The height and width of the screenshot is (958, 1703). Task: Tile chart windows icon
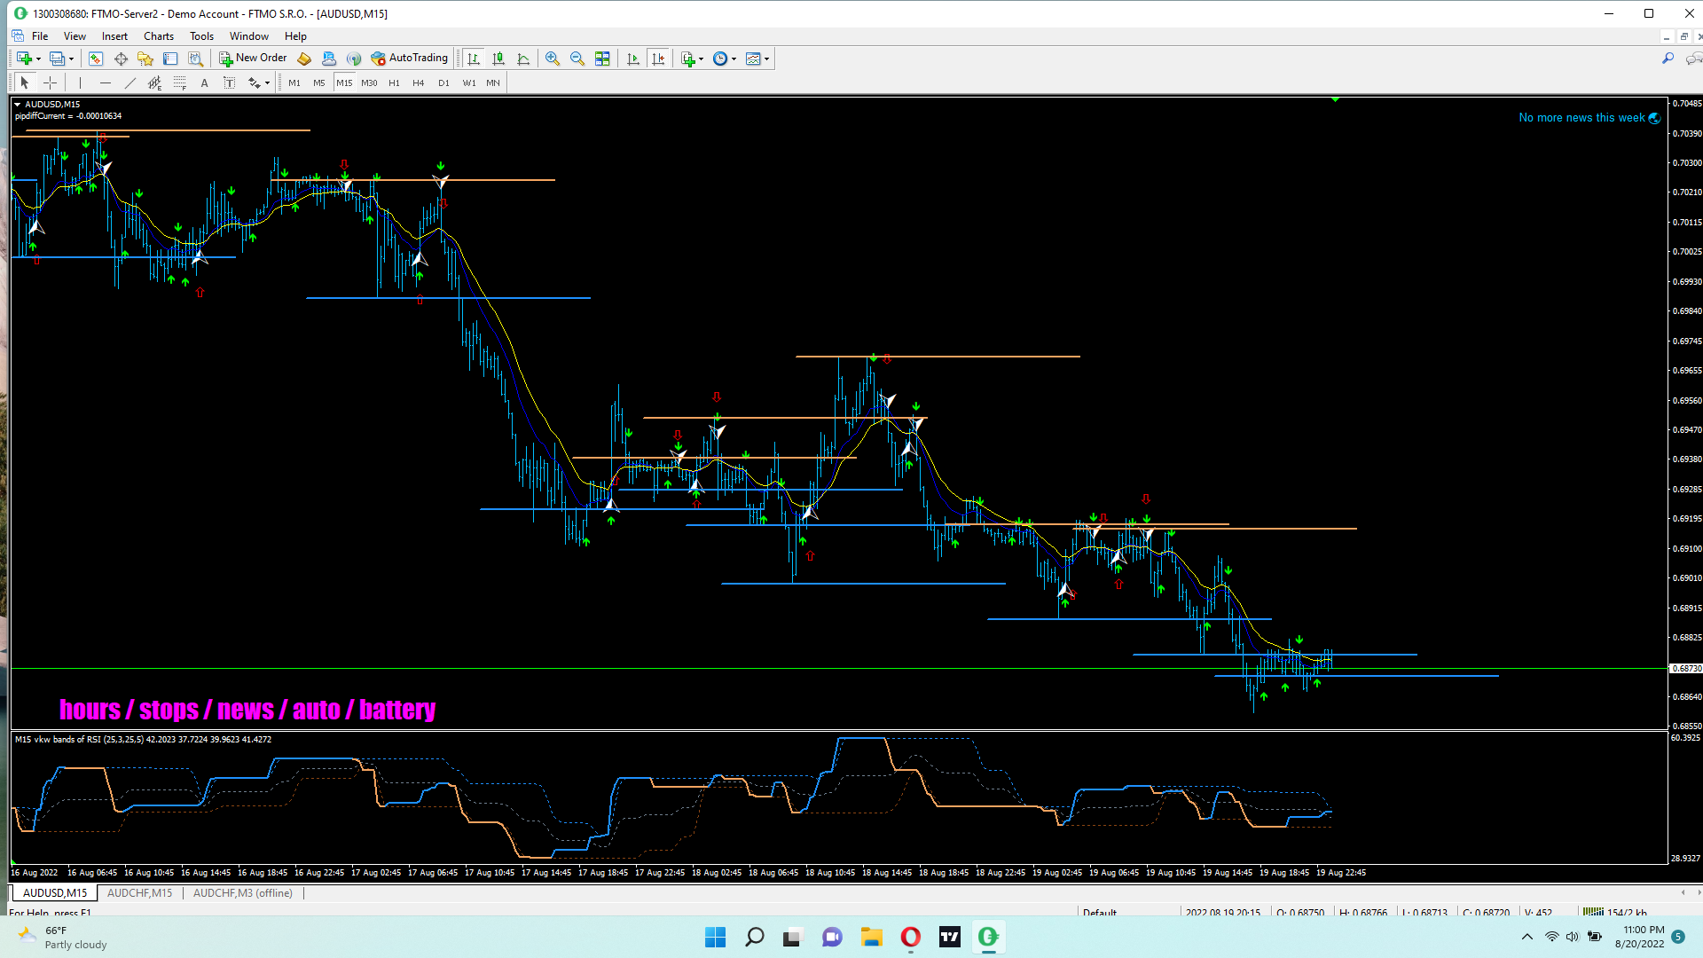coord(602,59)
